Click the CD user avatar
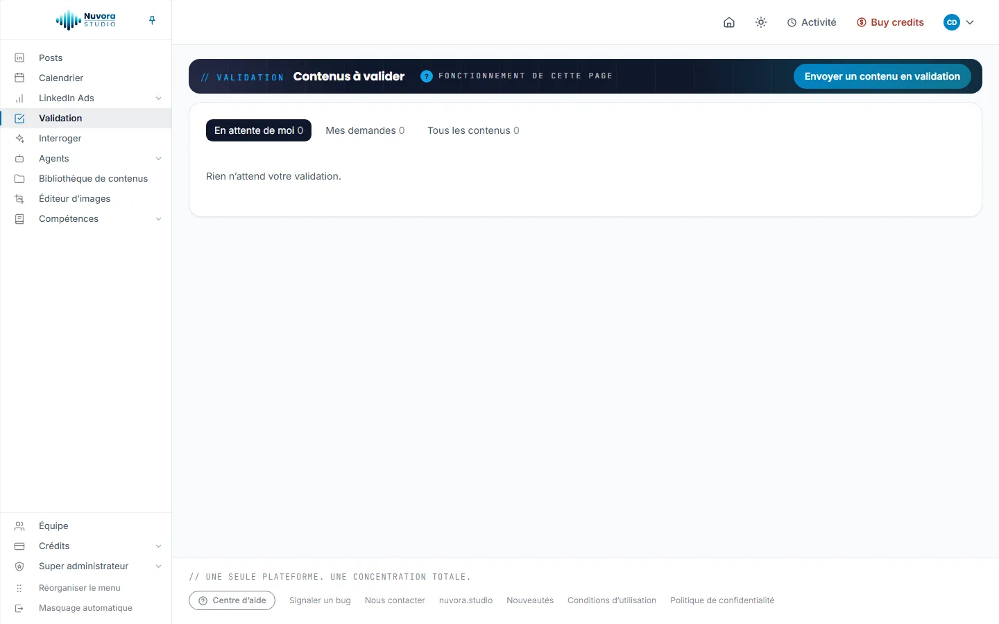Image resolution: width=999 pixels, height=624 pixels. pos(952,22)
